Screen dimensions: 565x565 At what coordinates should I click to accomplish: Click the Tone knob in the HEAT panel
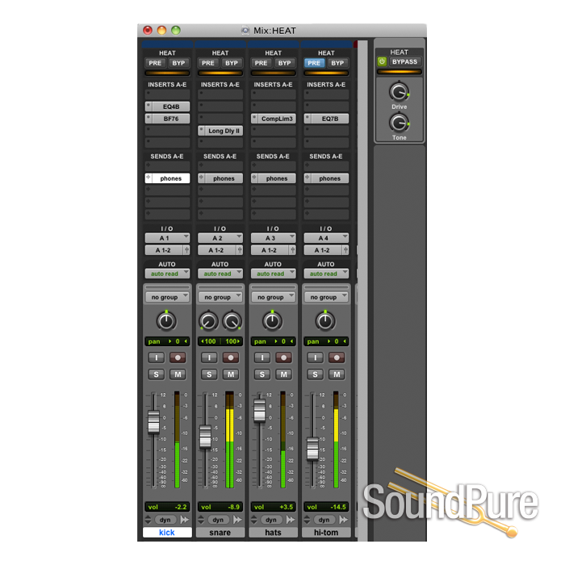pyautogui.click(x=399, y=123)
